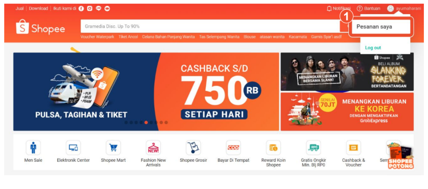Open the Jual seller link

tap(19, 8)
